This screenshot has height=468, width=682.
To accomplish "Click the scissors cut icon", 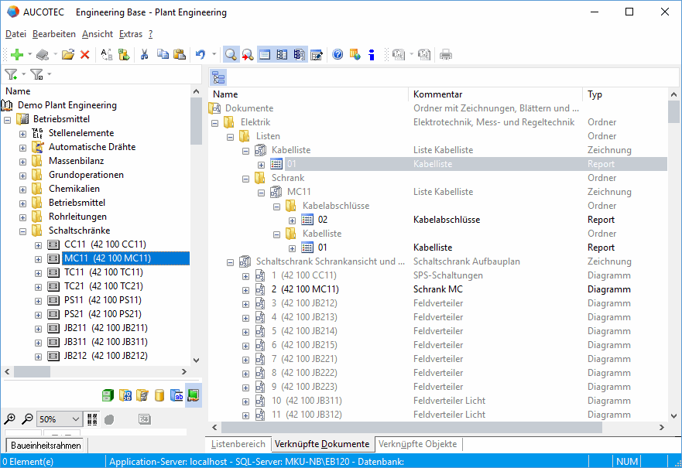I will click(x=144, y=54).
